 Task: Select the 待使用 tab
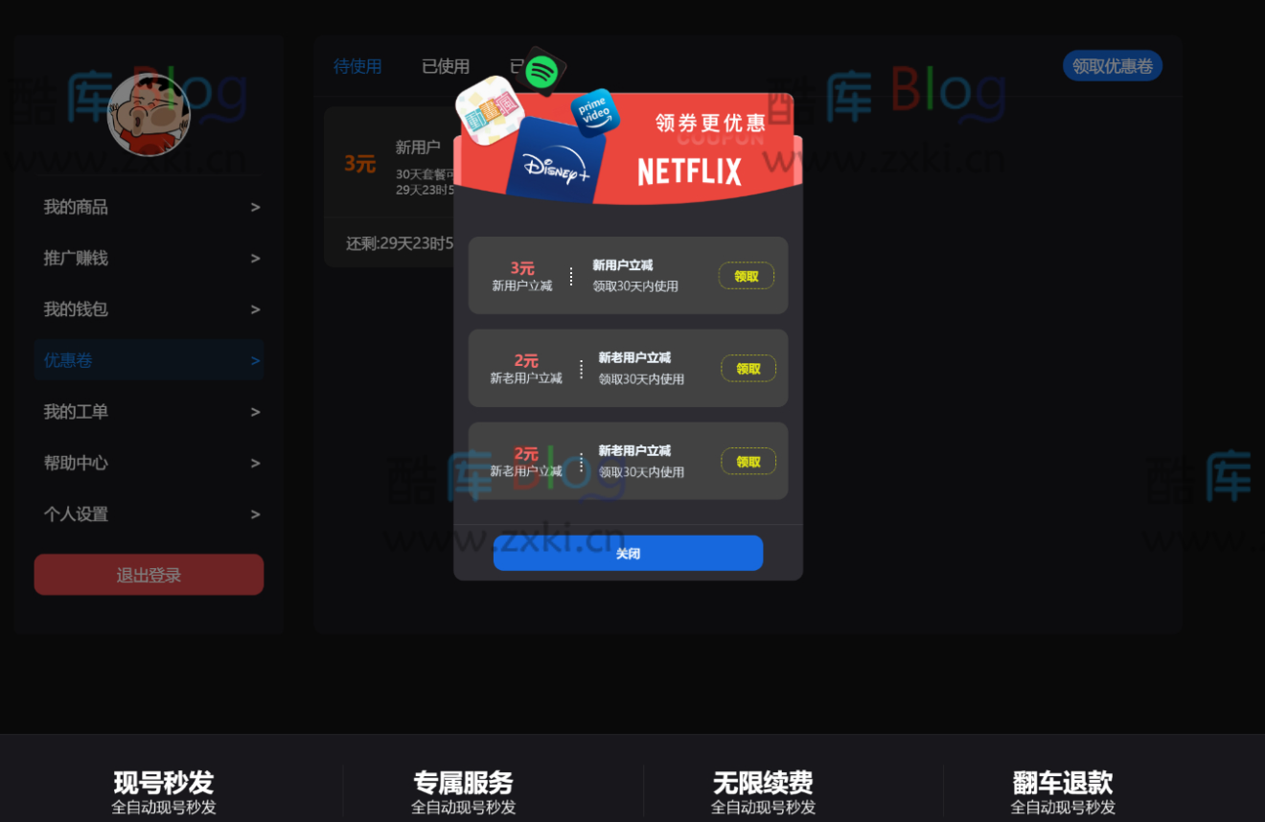point(356,66)
